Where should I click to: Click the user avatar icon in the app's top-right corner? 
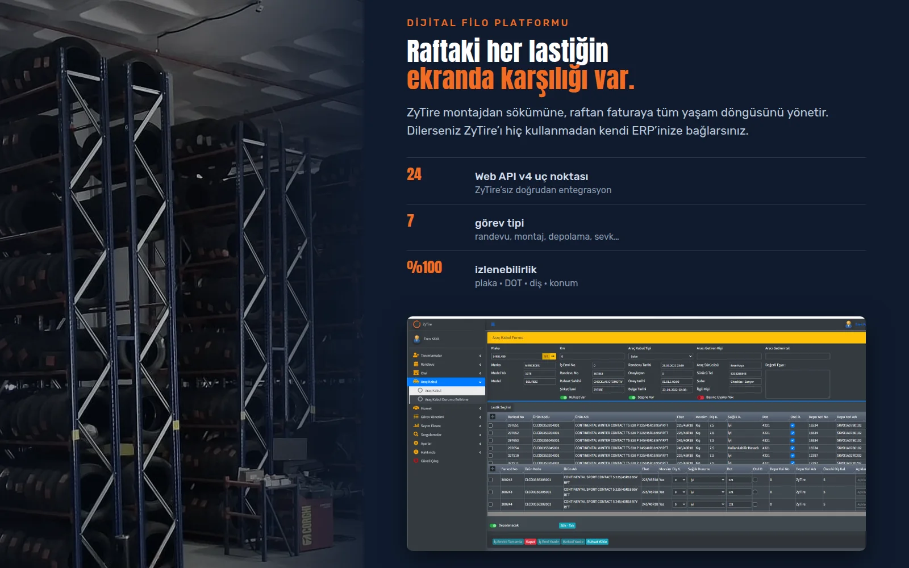tap(848, 324)
